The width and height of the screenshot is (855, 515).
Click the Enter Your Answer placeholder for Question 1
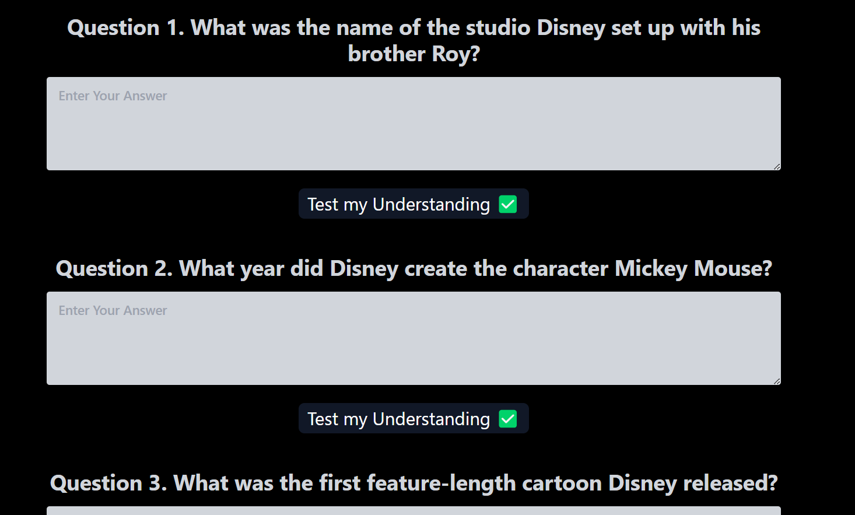(x=113, y=96)
